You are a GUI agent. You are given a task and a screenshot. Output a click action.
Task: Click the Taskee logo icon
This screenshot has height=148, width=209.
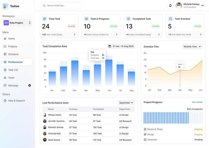coord(5,6)
